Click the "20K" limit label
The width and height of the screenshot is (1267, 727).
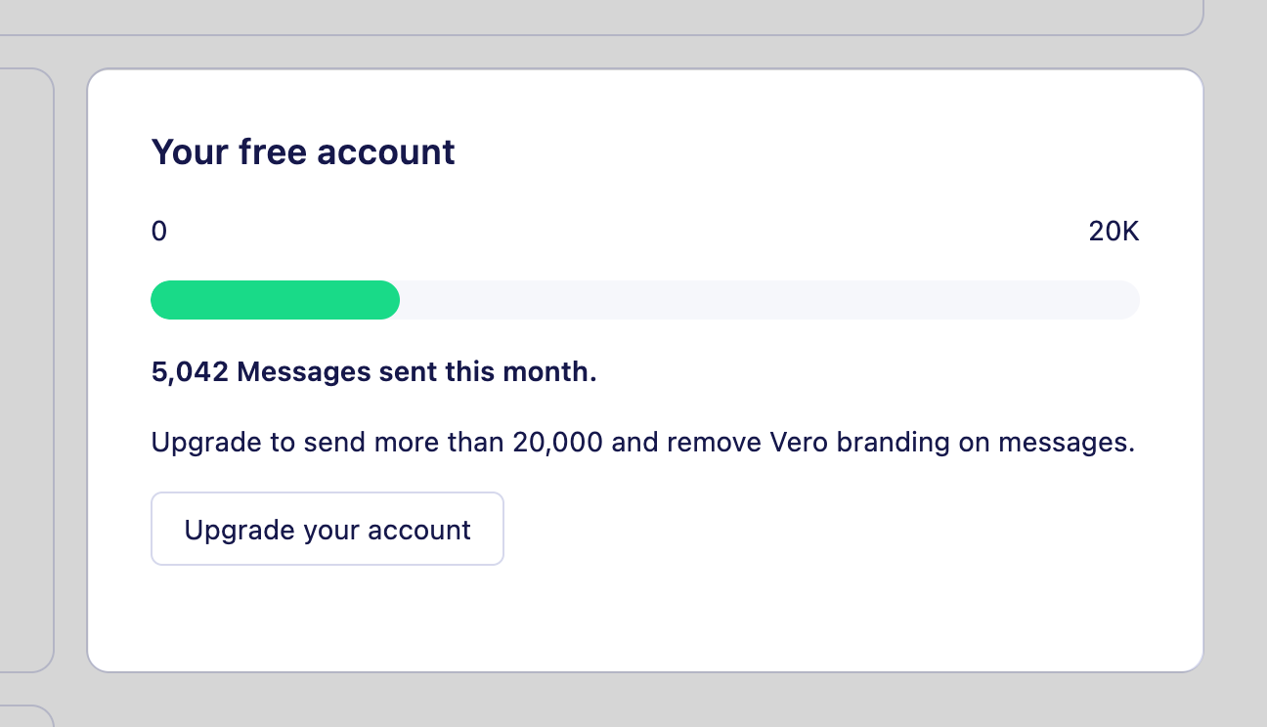pos(1114,232)
